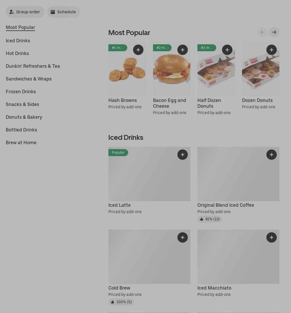Add Dozen Donuts using plus button
Screen dimensions: 291x313
tap(272, 50)
